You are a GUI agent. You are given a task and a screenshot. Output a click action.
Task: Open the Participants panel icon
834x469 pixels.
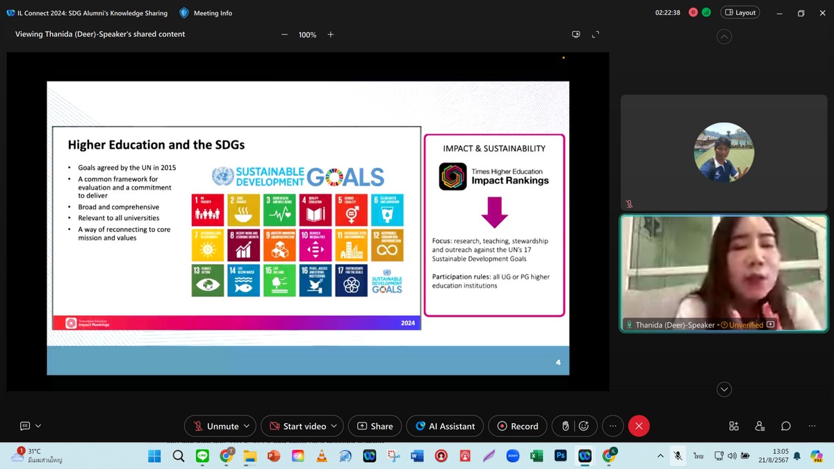pos(760,426)
